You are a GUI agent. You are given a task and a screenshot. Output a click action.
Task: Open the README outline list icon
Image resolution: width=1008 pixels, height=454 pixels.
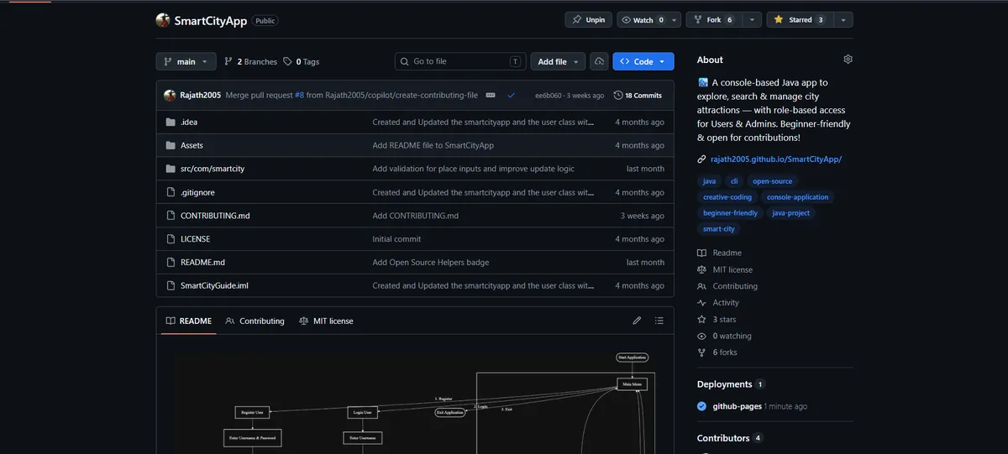coord(659,321)
